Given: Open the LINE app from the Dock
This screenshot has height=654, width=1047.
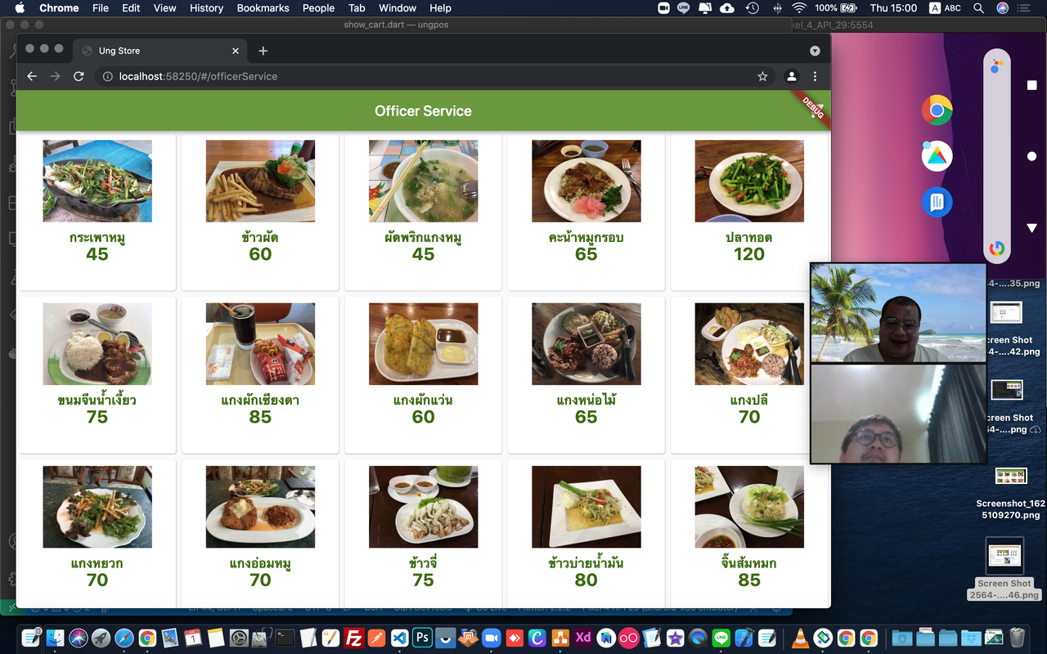Looking at the screenshot, I should (x=721, y=638).
